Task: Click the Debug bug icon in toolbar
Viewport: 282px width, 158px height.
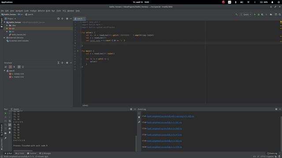Action: (259, 14)
